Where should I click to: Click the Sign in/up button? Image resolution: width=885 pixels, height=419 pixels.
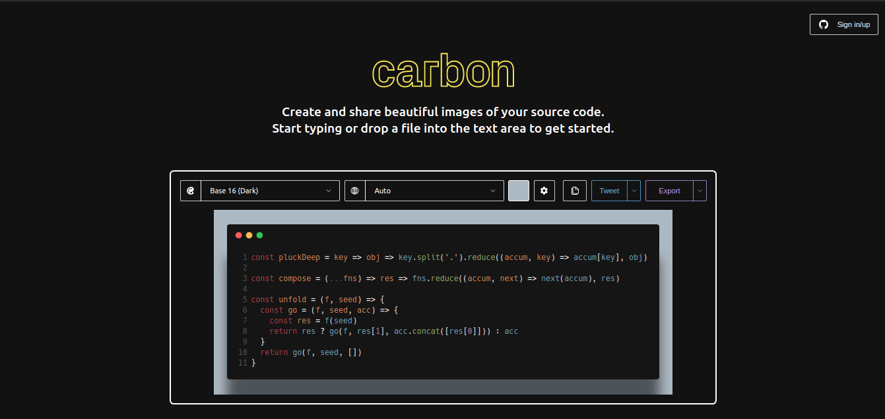pos(843,24)
